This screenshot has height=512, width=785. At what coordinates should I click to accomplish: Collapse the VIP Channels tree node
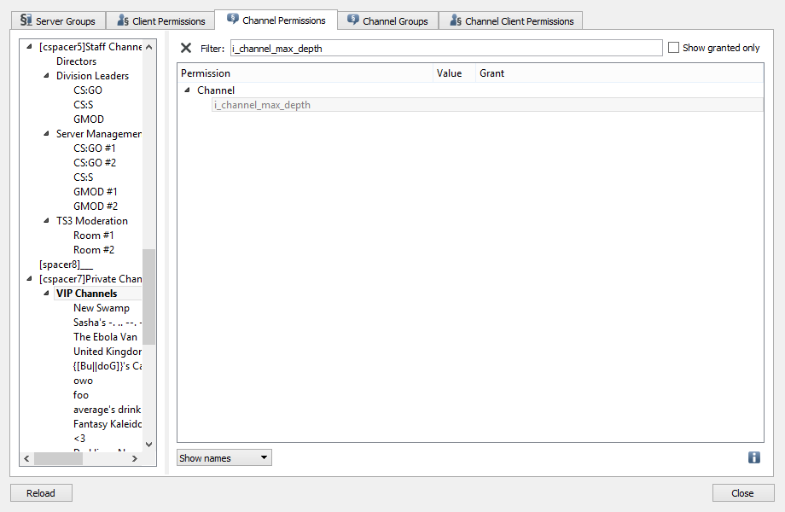(47, 294)
